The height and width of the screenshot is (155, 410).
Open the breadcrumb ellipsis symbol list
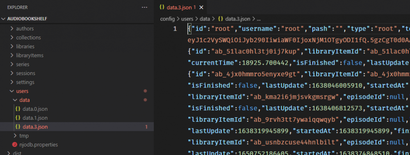tap(259, 19)
